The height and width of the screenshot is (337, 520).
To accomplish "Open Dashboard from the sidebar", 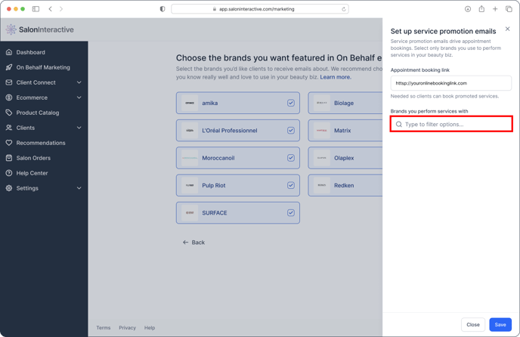I will point(30,52).
